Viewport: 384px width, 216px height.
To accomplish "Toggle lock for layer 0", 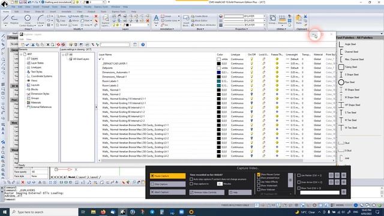I will [264, 59].
